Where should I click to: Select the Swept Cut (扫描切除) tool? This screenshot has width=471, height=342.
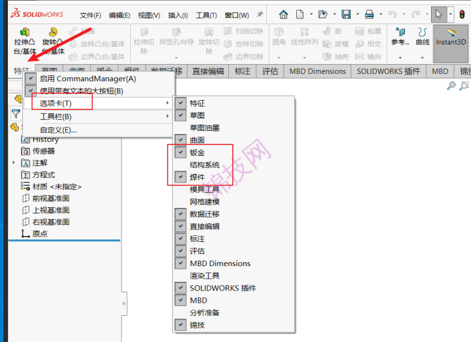click(x=243, y=31)
